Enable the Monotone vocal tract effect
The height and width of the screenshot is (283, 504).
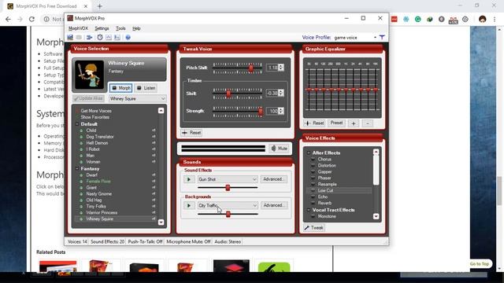313,217
